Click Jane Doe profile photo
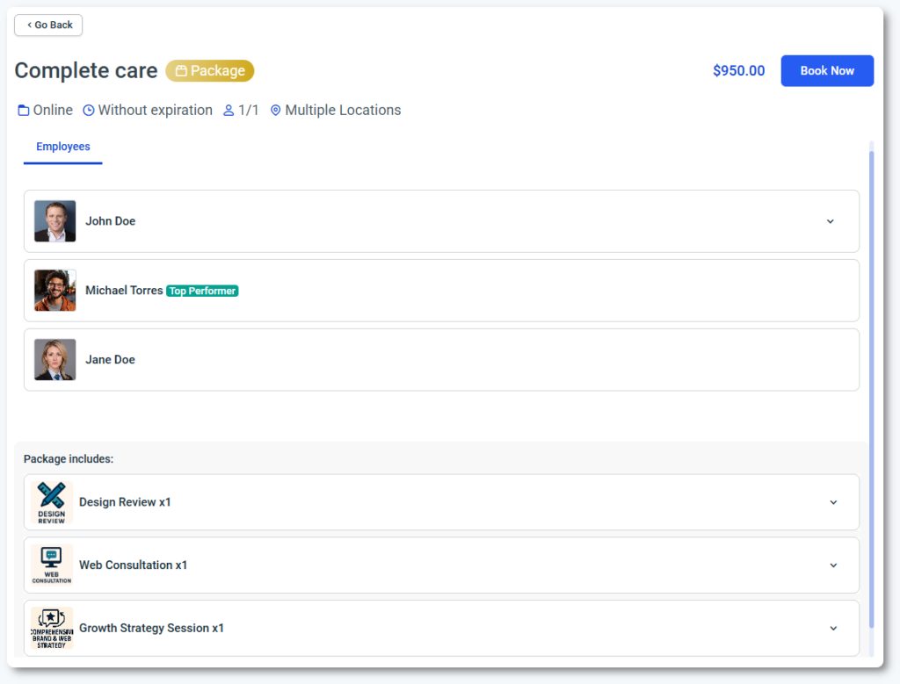Image resolution: width=900 pixels, height=684 pixels. (55, 360)
